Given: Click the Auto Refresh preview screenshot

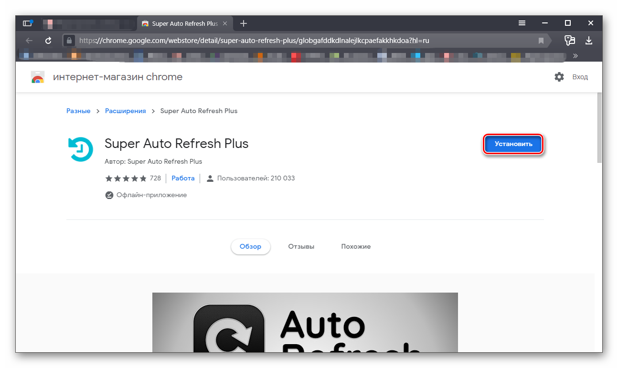Looking at the screenshot, I should click(x=305, y=322).
